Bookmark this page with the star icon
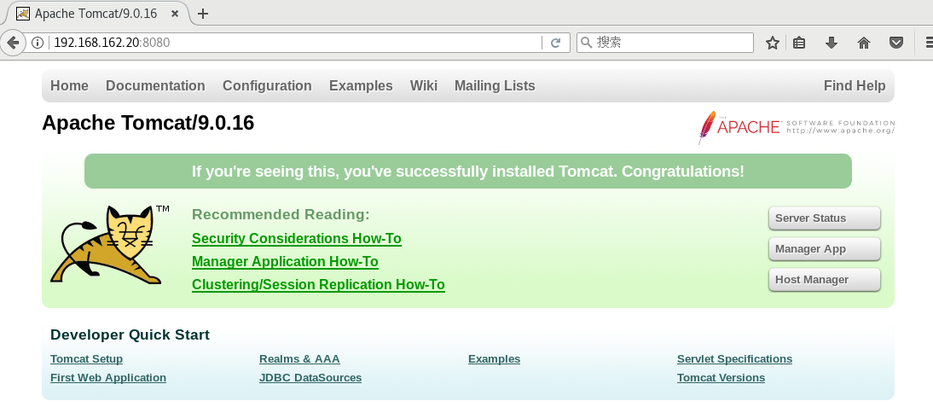The height and width of the screenshot is (413, 933). [773, 43]
